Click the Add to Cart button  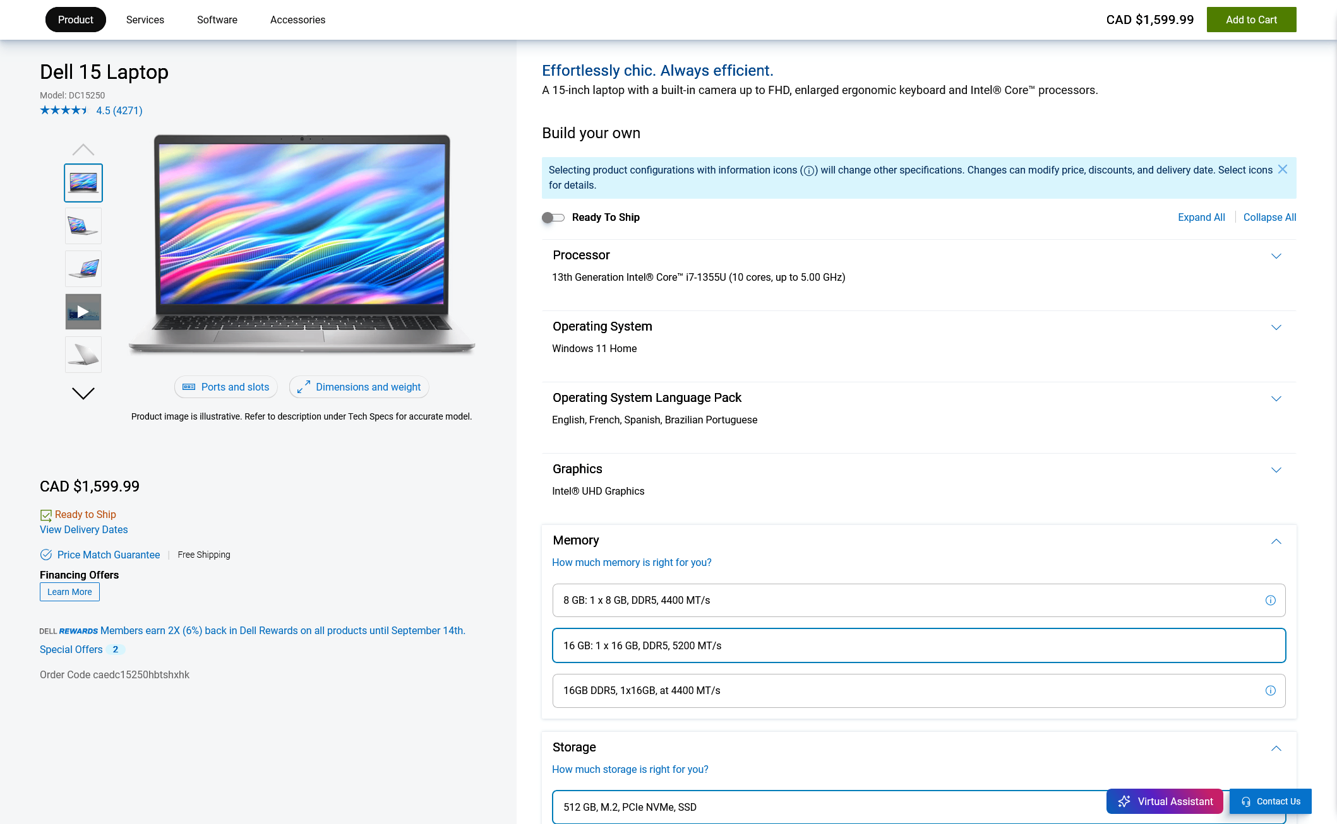[1251, 20]
